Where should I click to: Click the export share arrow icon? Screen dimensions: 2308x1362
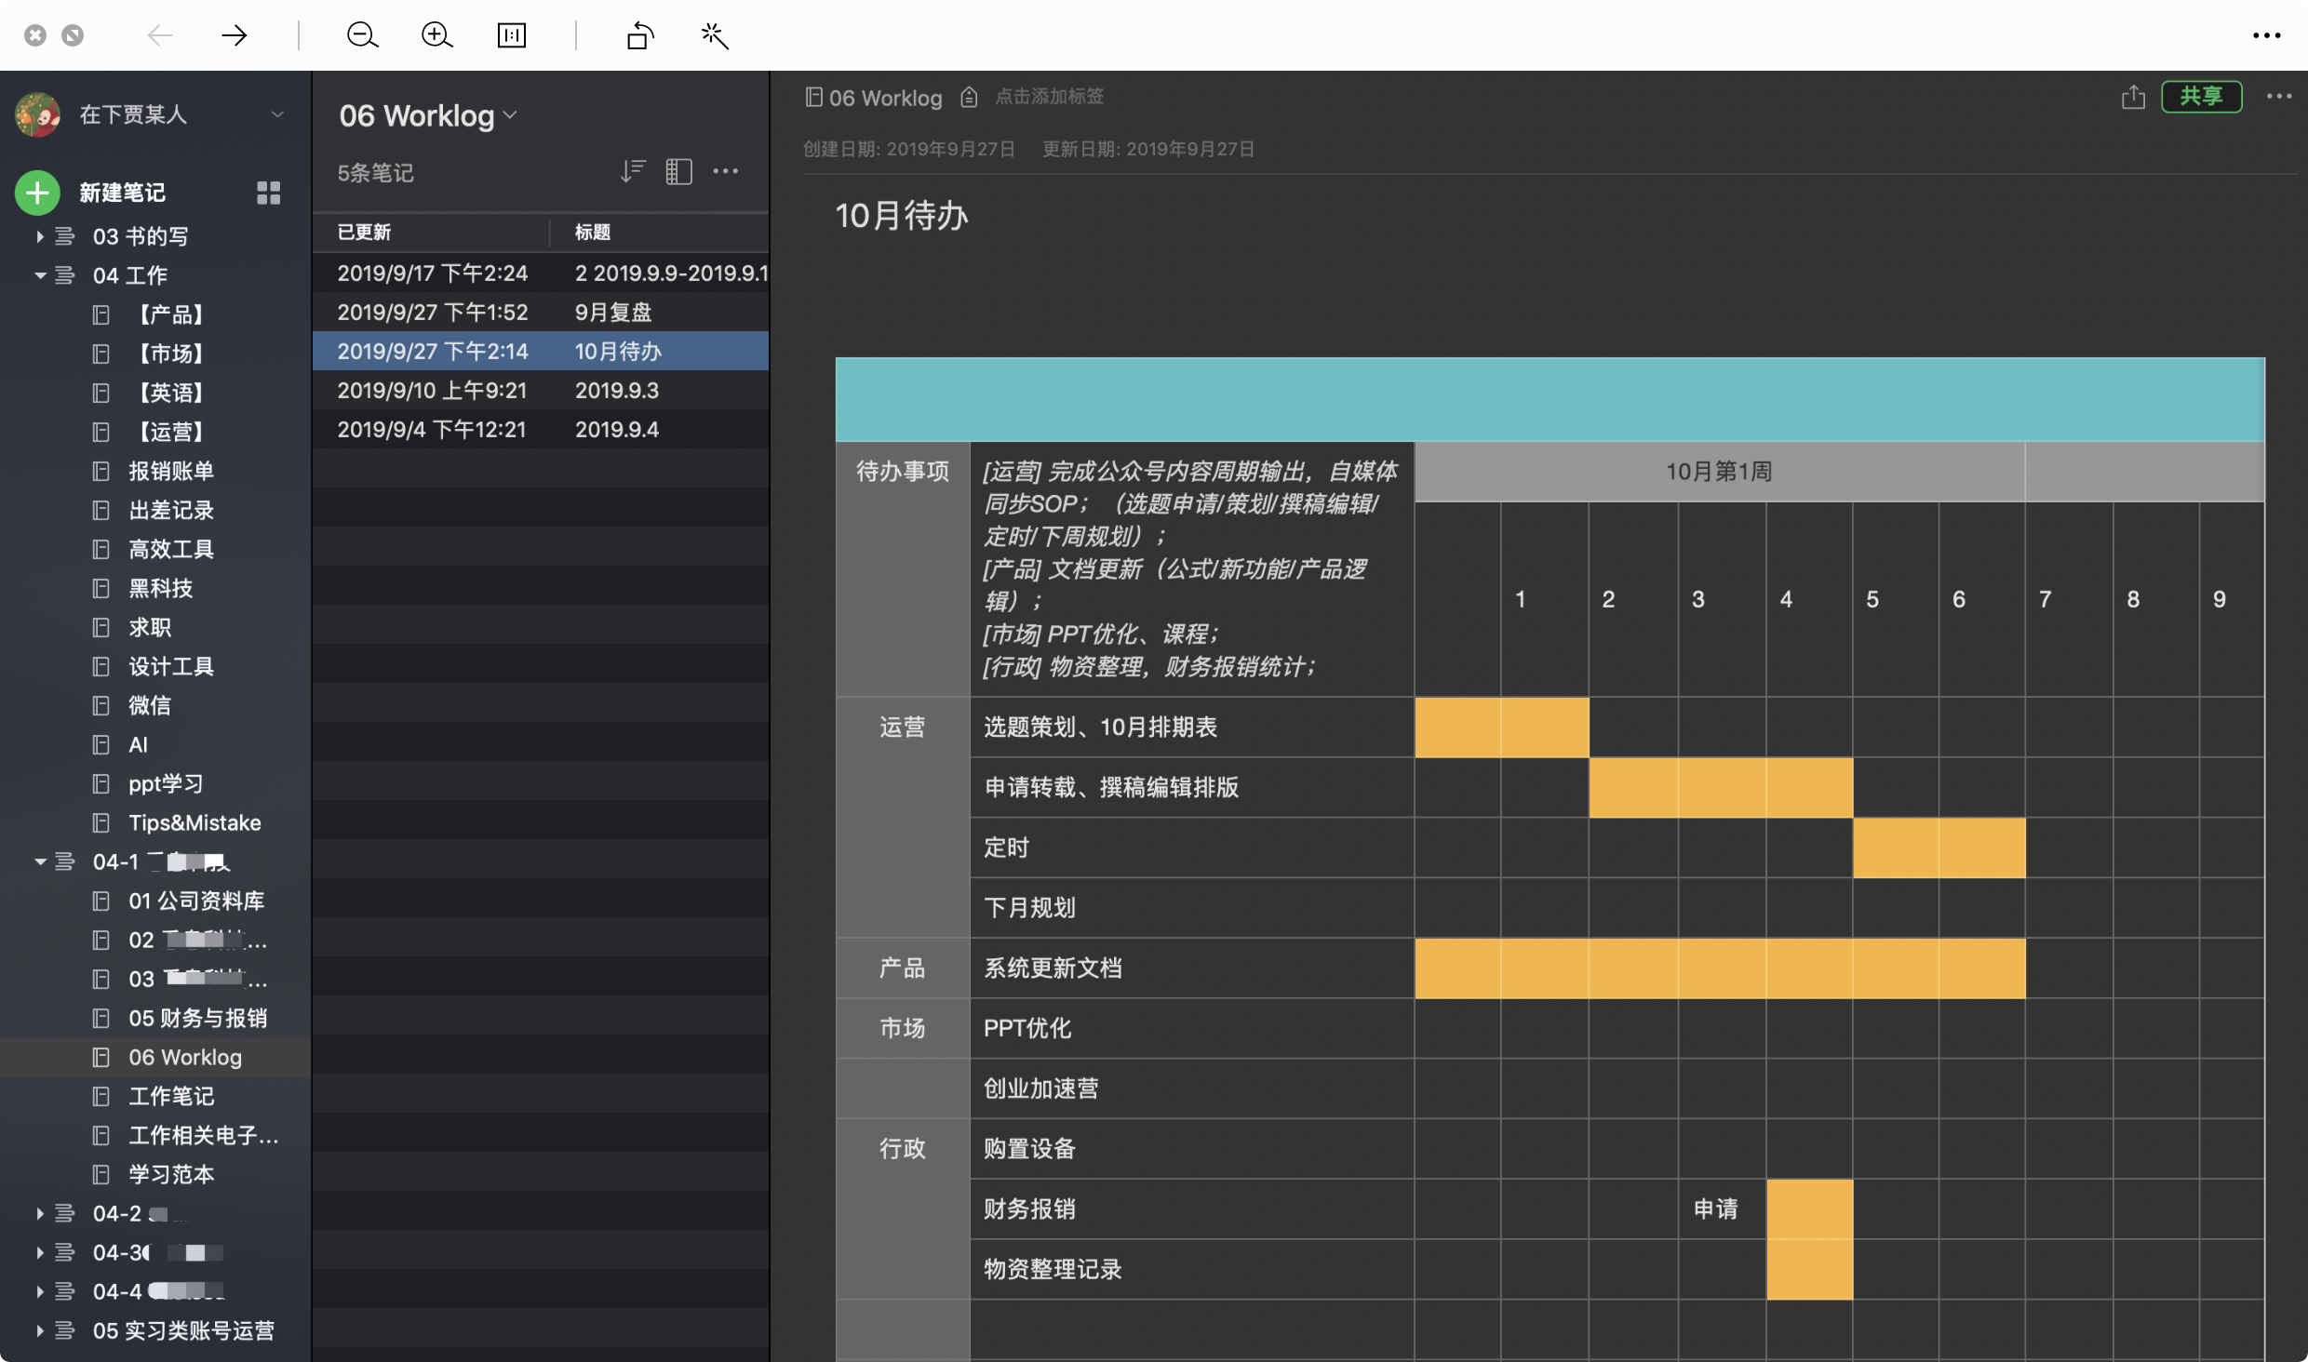click(x=2133, y=97)
